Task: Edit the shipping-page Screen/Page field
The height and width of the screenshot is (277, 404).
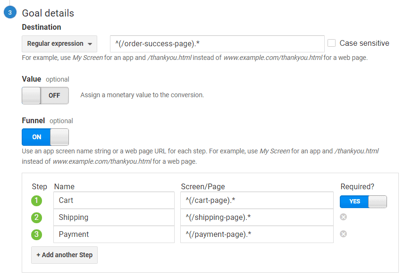Action: [x=257, y=217]
